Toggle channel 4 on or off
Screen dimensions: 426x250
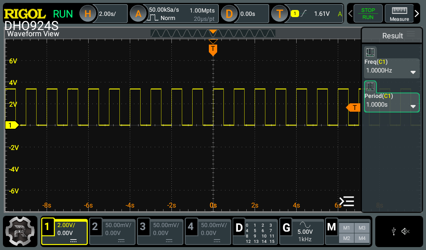pos(191,227)
